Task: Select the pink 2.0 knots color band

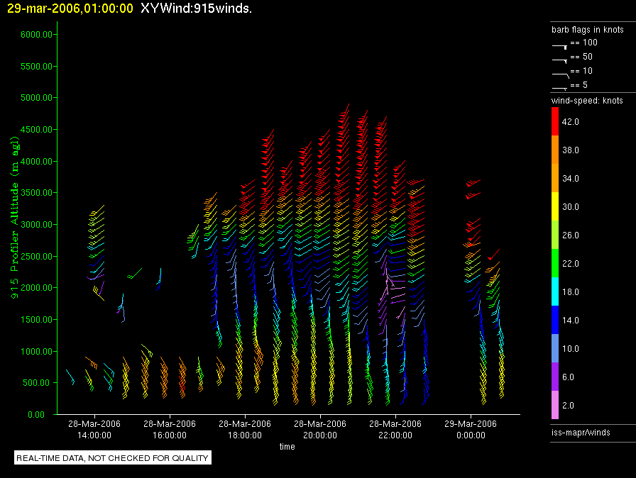Action: (556, 405)
